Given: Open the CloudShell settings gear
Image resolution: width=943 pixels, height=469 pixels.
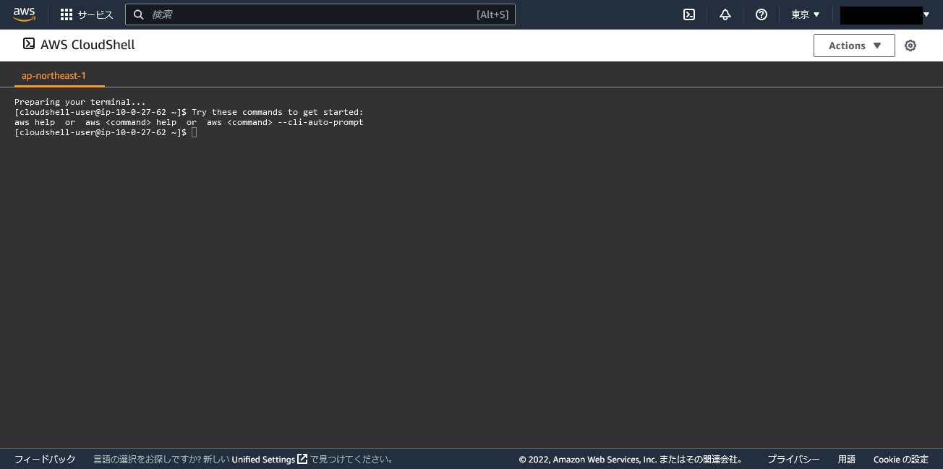Looking at the screenshot, I should 910,45.
